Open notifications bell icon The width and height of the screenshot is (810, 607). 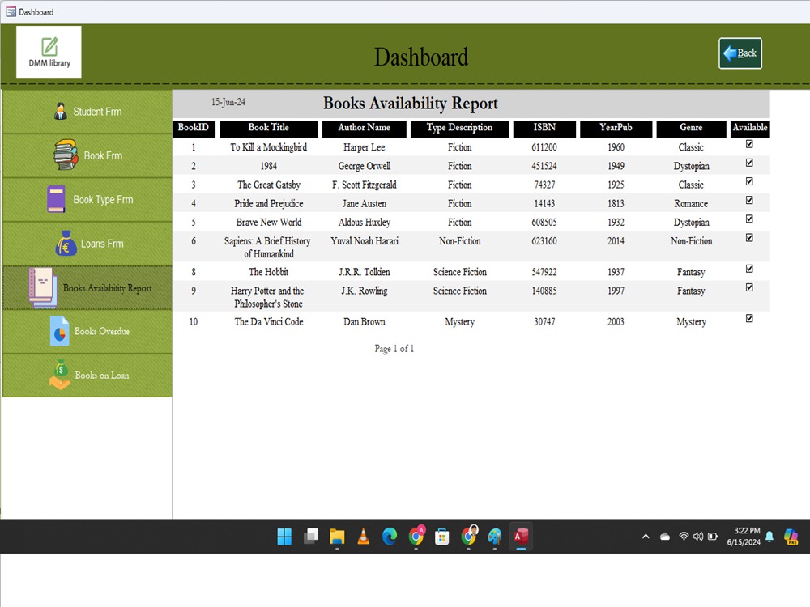pos(769,537)
